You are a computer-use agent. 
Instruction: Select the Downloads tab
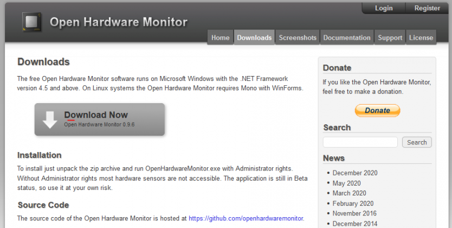(254, 37)
